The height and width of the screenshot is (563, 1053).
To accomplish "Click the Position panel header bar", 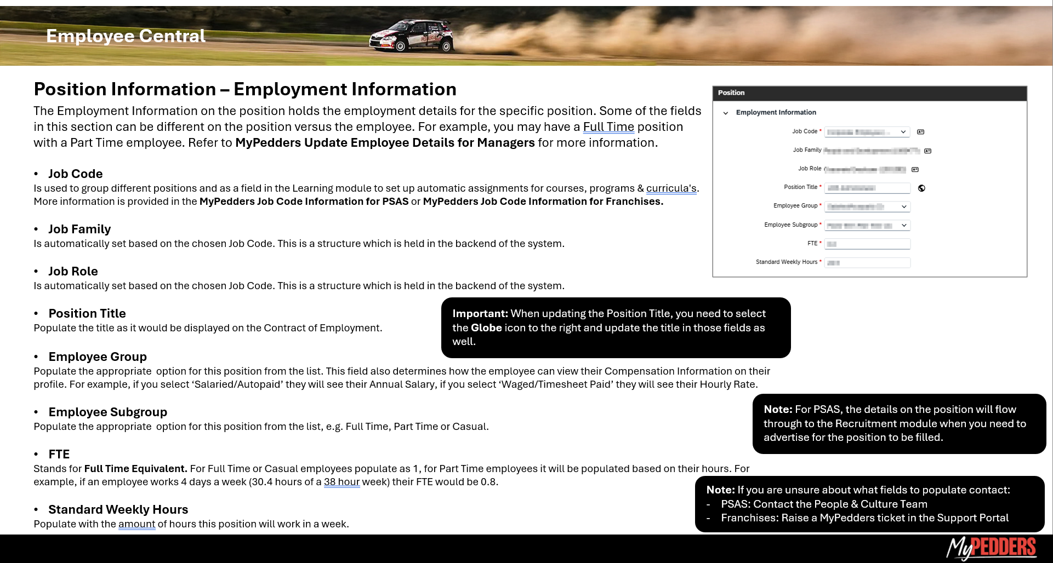I will (869, 93).
